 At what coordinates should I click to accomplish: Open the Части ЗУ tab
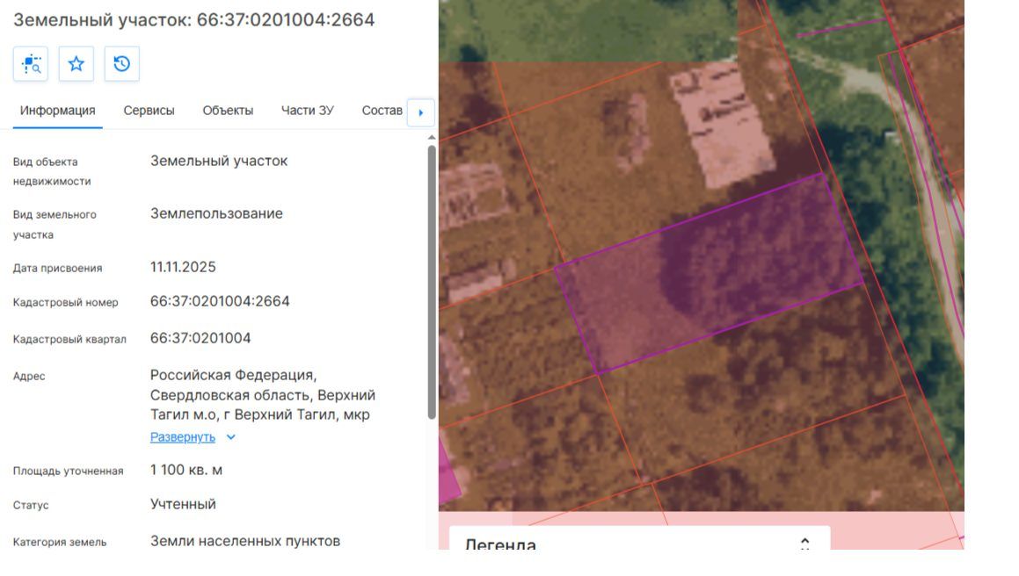pyautogui.click(x=308, y=111)
